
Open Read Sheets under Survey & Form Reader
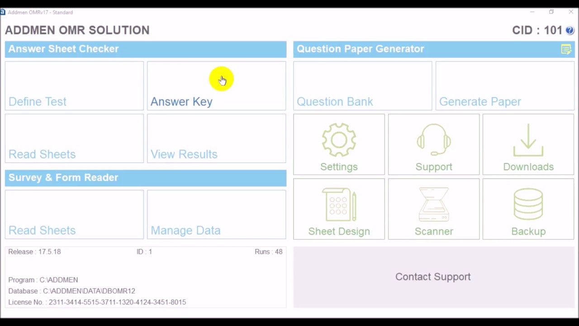coord(74,215)
